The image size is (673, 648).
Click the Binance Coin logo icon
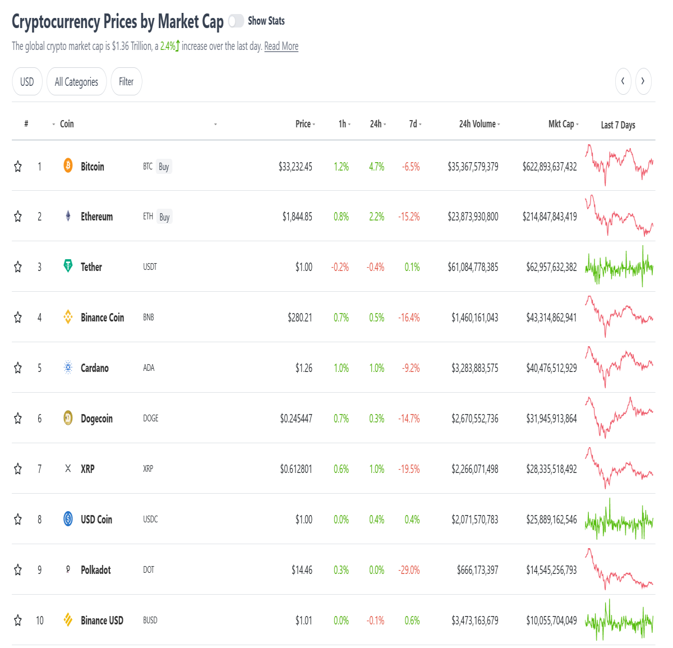coord(68,317)
